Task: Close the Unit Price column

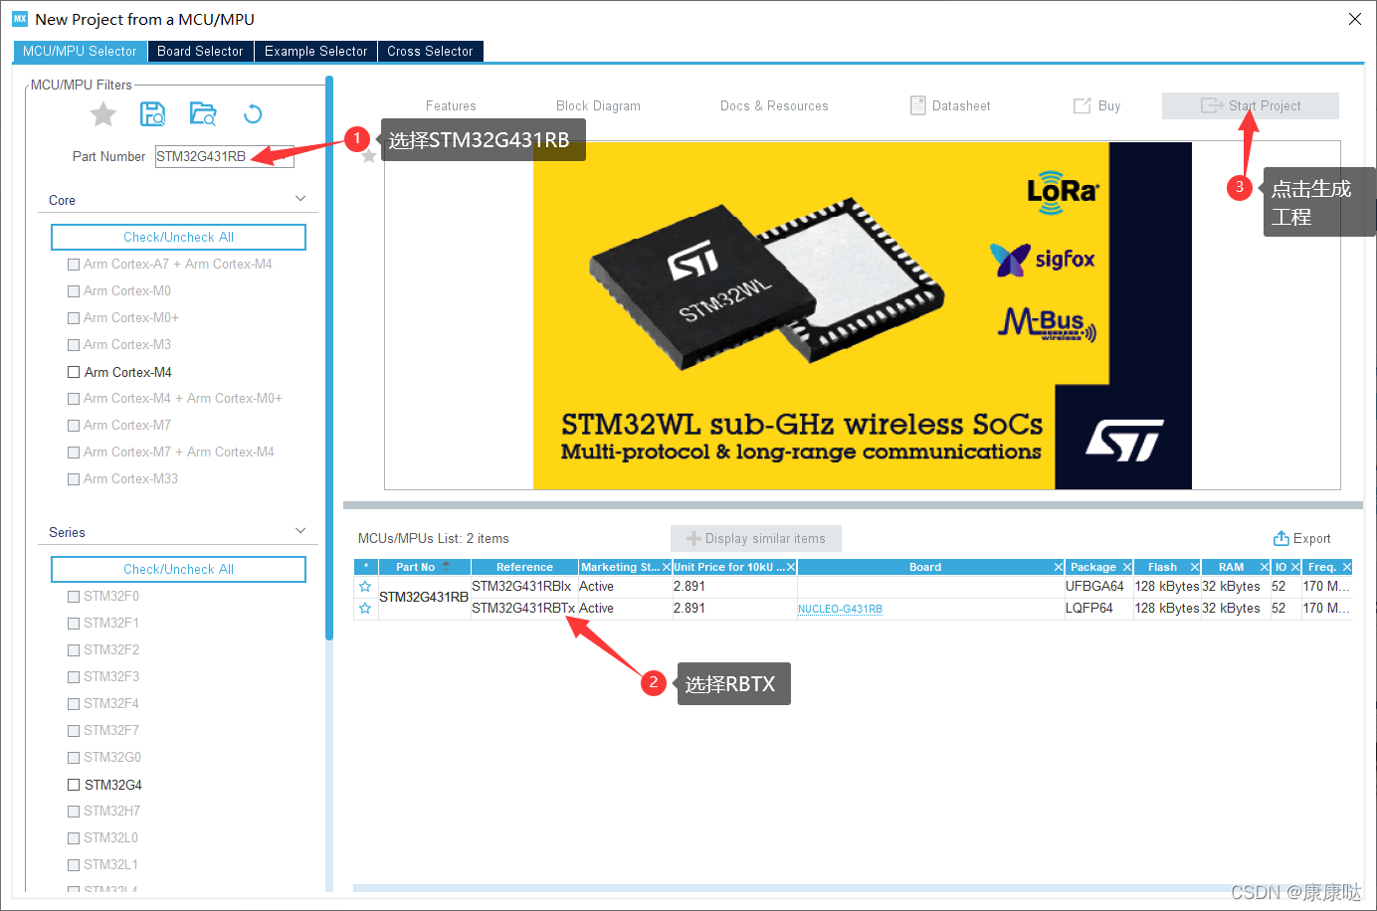Action: click(x=791, y=567)
